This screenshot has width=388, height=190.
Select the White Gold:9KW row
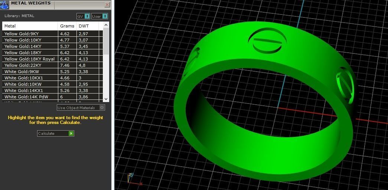52,72
